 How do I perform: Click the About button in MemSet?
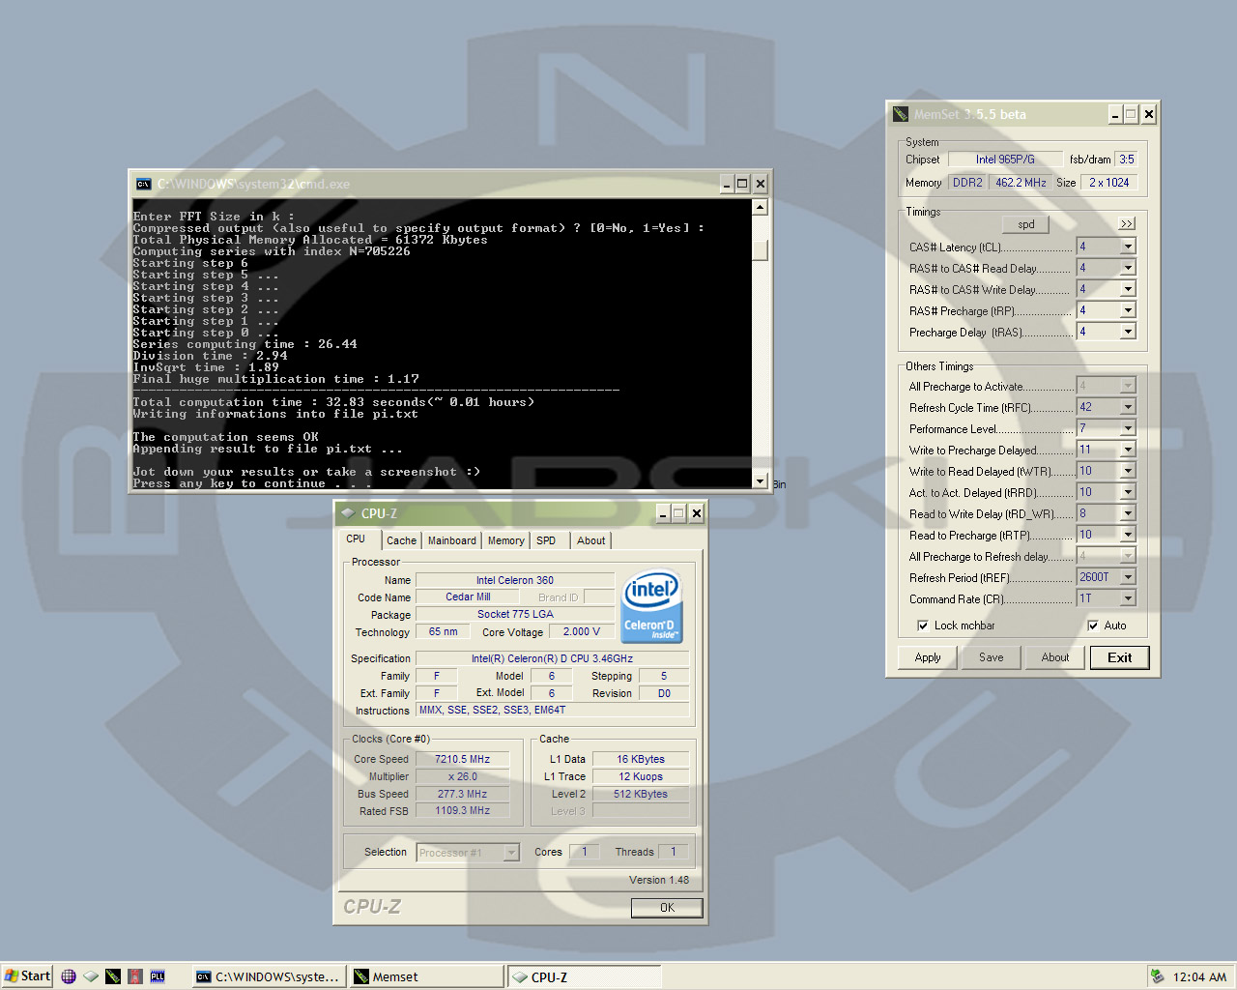[x=1055, y=657]
